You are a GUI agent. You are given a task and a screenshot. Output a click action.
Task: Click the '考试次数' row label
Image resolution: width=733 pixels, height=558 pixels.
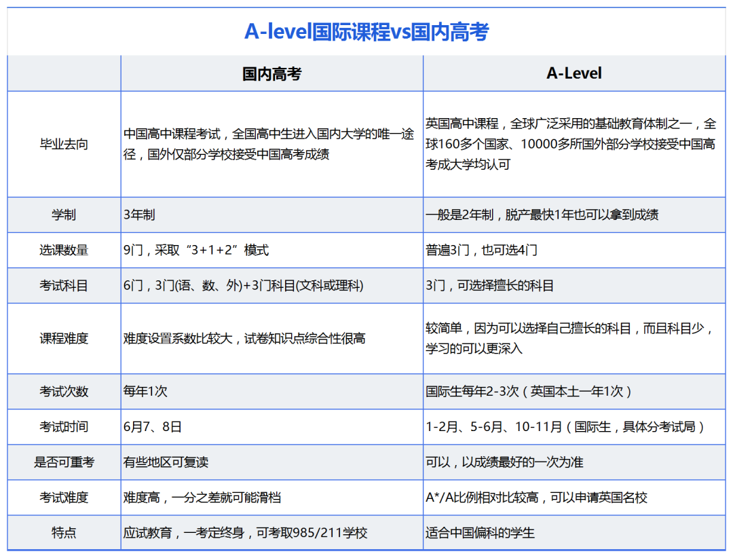[x=64, y=392]
